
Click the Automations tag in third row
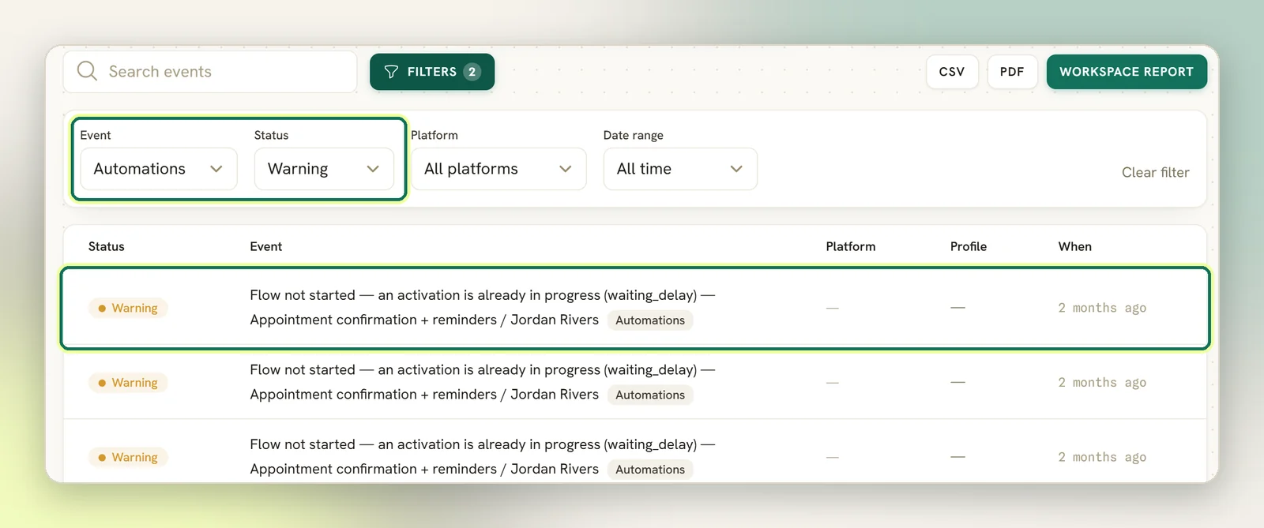point(650,470)
